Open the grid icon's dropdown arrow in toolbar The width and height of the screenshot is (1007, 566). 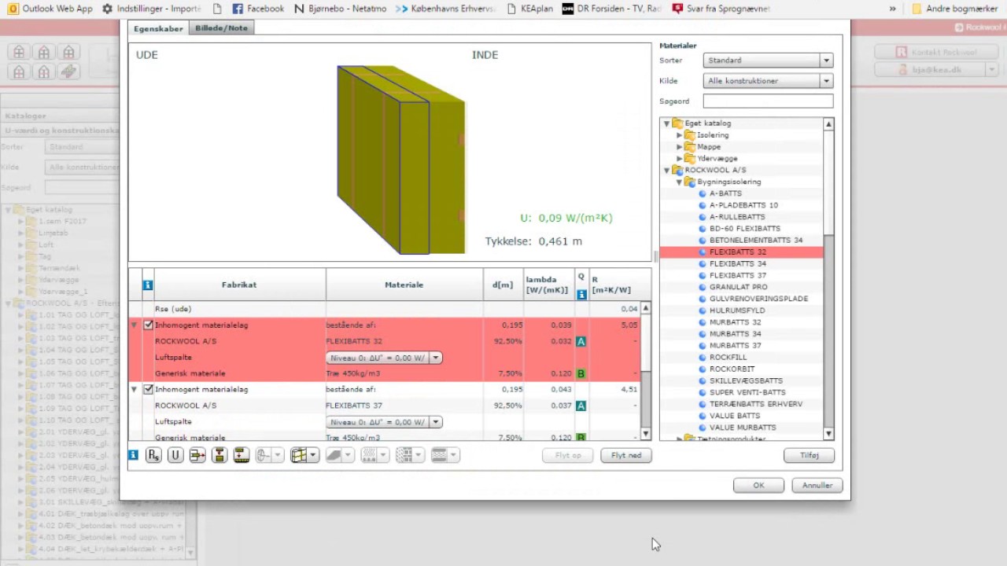(x=313, y=455)
